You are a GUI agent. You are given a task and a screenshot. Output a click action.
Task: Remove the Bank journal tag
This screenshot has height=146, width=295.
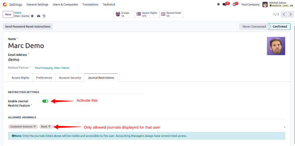(49, 126)
